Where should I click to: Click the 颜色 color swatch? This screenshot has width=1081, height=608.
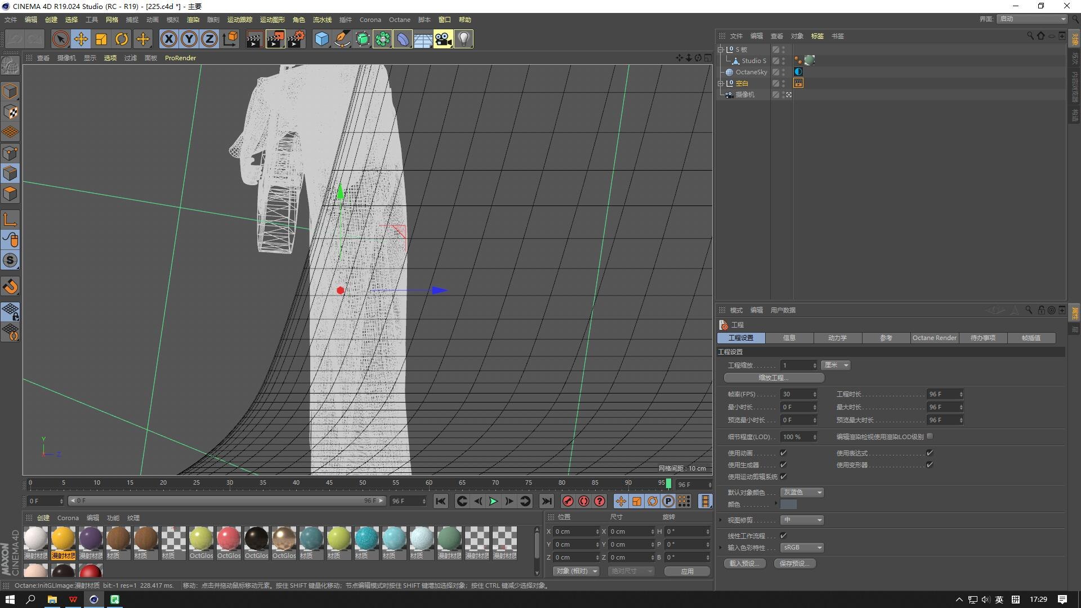[788, 504]
